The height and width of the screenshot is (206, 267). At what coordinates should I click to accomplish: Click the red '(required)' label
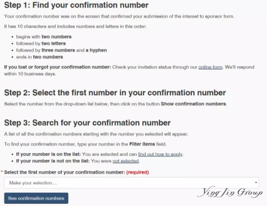[x=137, y=172]
